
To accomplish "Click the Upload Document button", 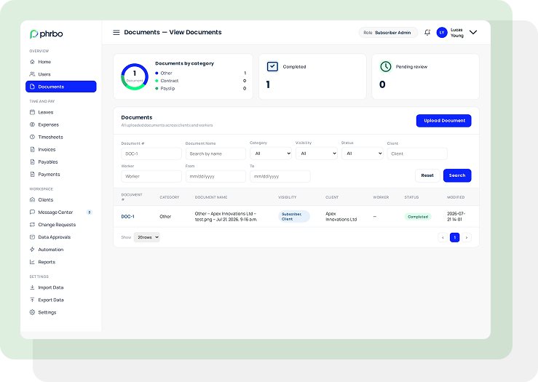I will (443, 121).
